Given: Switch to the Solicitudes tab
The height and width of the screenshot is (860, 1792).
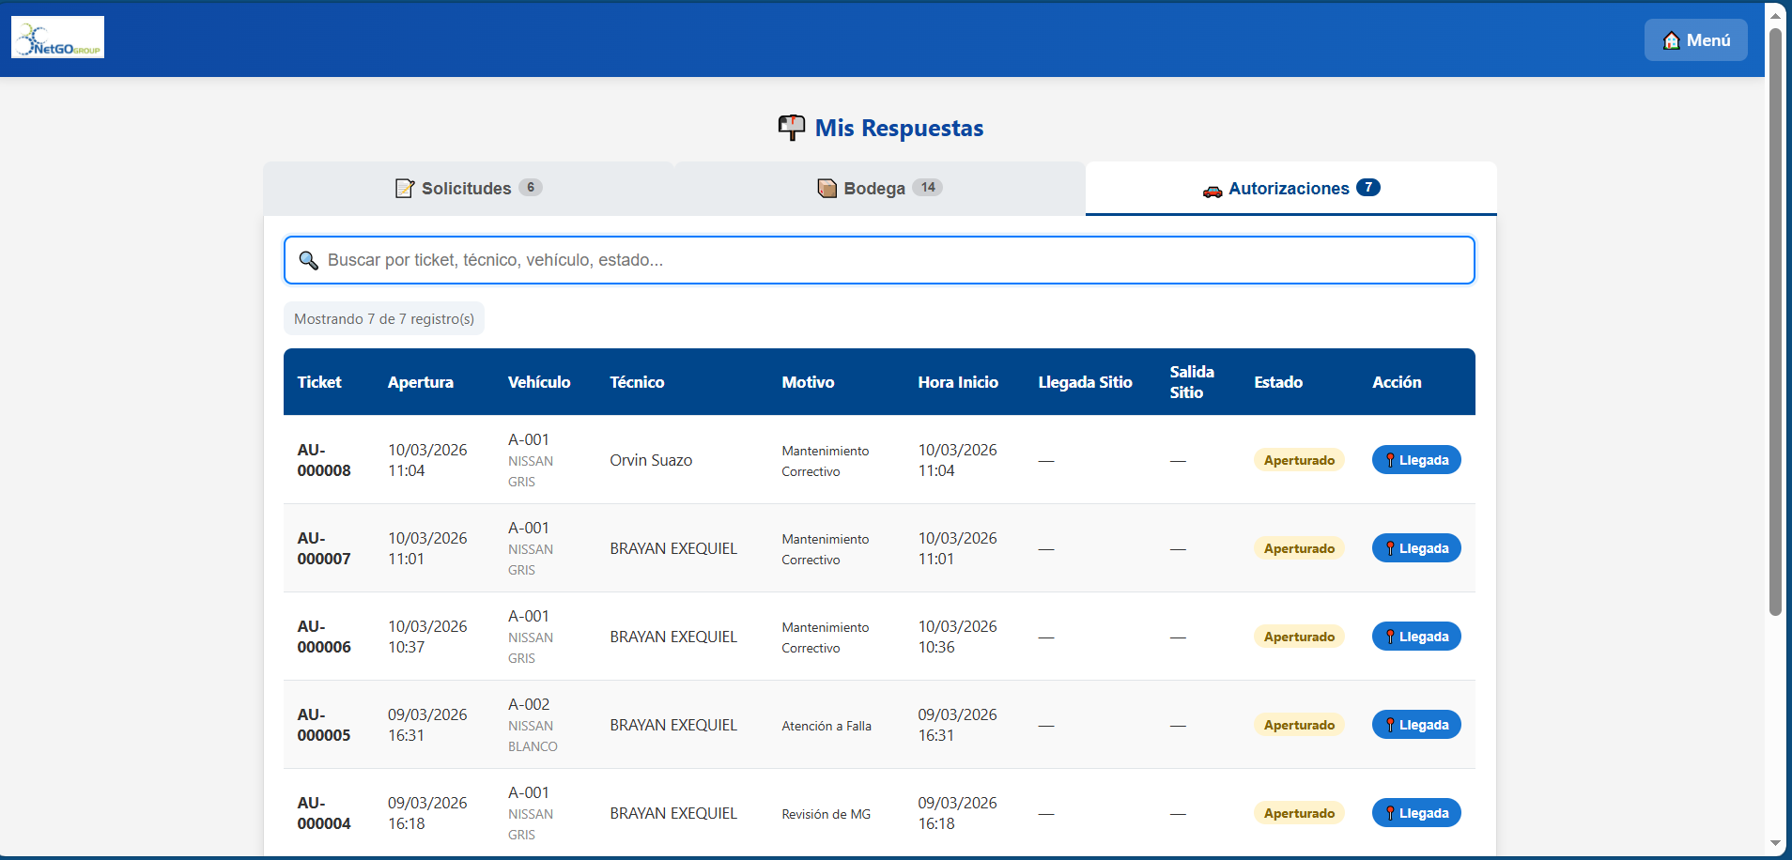Looking at the screenshot, I should pyautogui.click(x=468, y=189).
